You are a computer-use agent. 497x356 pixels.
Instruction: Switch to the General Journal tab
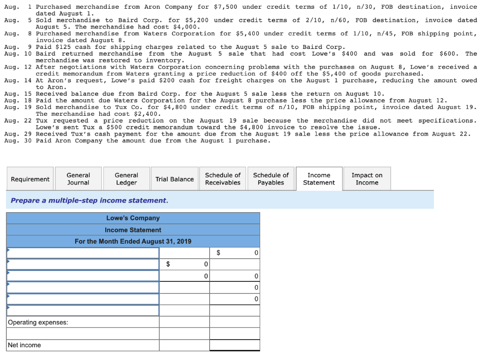[x=78, y=179]
